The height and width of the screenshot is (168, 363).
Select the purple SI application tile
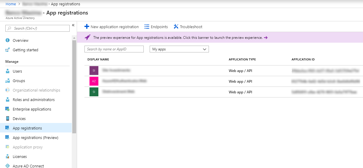pos(94,71)
